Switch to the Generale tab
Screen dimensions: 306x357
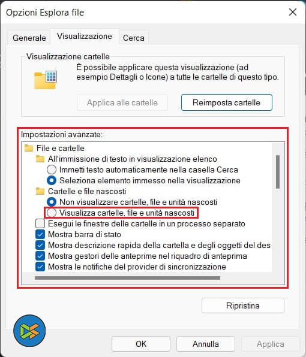coord(29,38)
